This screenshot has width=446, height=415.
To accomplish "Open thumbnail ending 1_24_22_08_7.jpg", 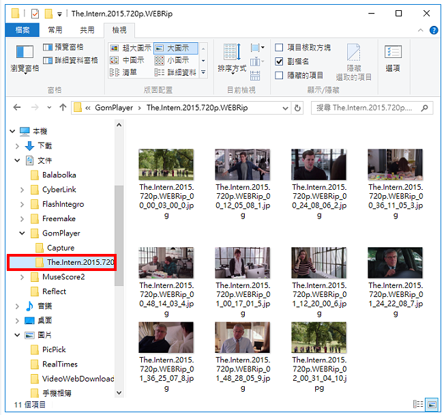I will click(x=395, y=262).
